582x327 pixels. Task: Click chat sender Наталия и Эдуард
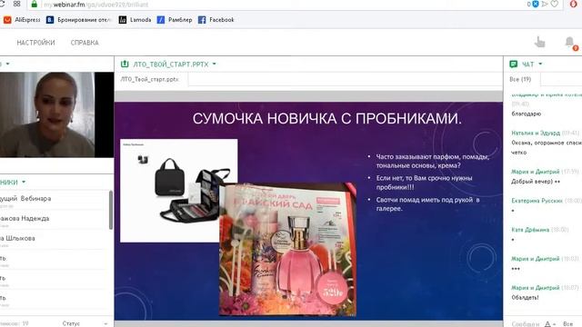click(536, 134)
